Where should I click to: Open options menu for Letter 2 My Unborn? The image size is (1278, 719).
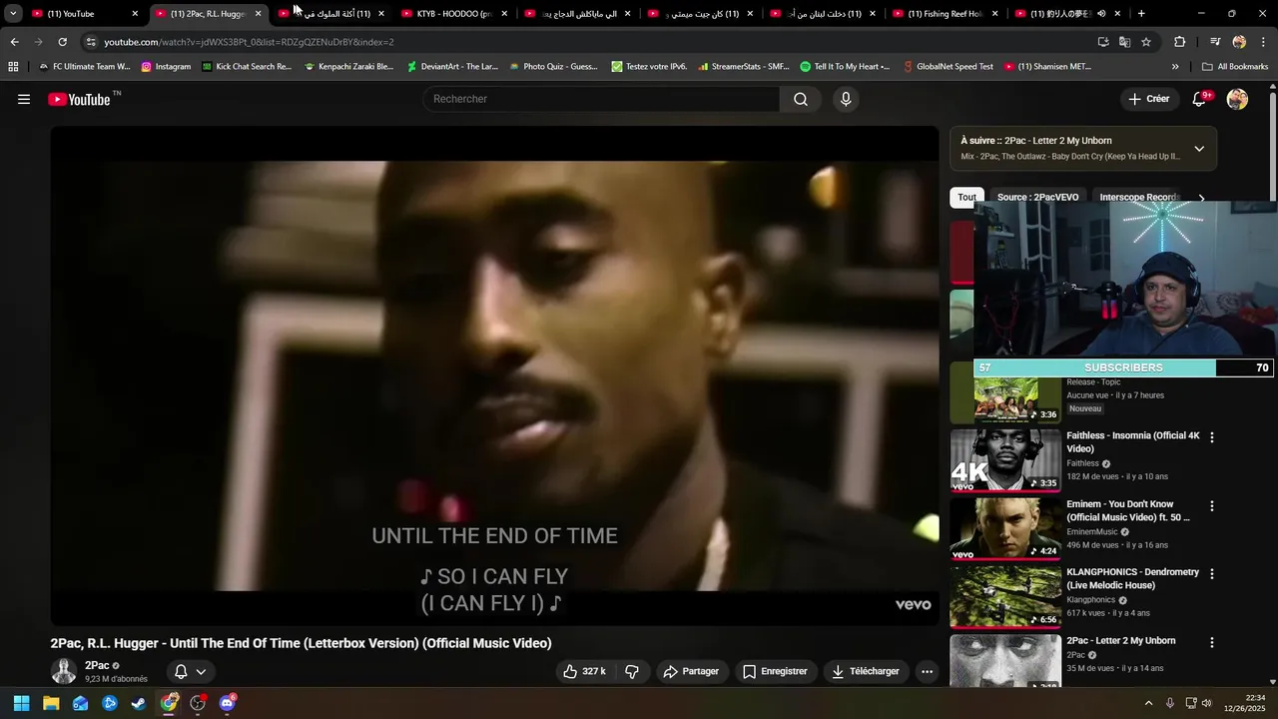pyautogui.click(x=1212, y=642)
